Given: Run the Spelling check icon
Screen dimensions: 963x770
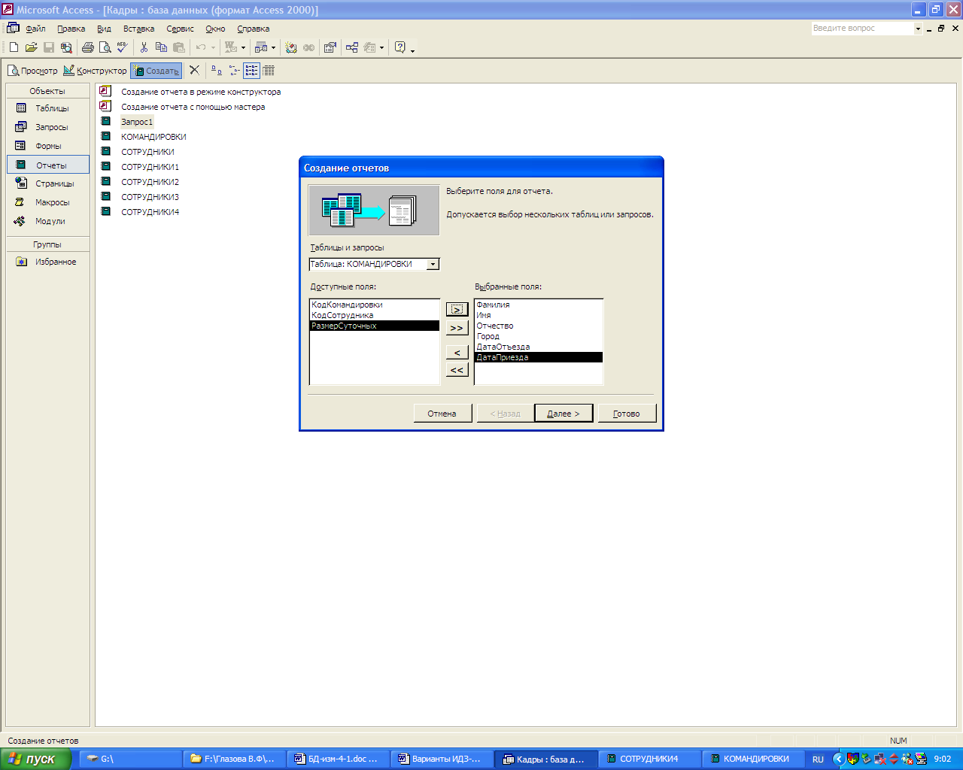Looking at the screenshot, I should [x=123, y=47].
